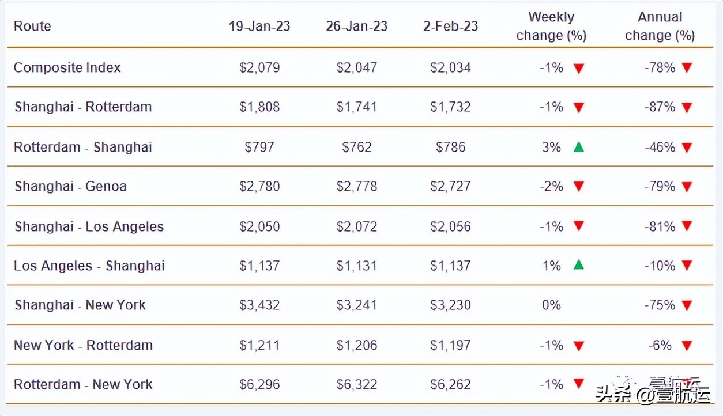Click green up arrow for Rotterdam - Shanghai

[579, 147]
